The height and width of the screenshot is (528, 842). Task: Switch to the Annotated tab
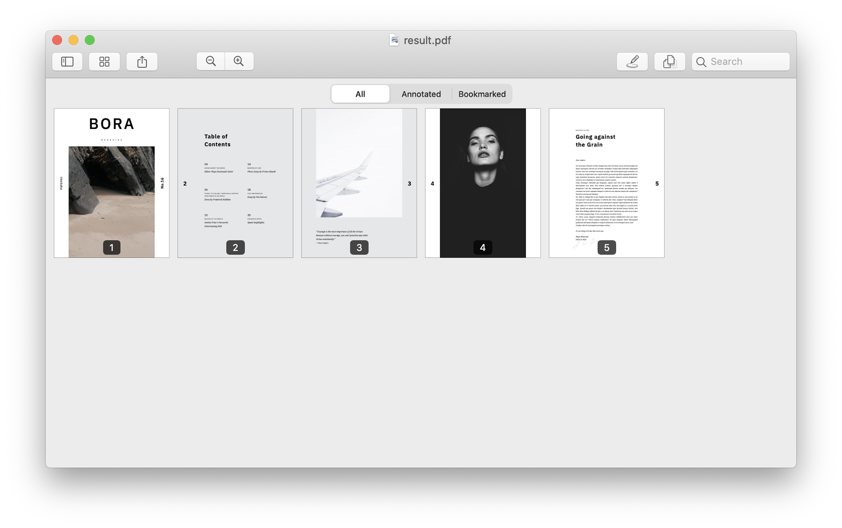pyautogui.click(x=421, y=94)
